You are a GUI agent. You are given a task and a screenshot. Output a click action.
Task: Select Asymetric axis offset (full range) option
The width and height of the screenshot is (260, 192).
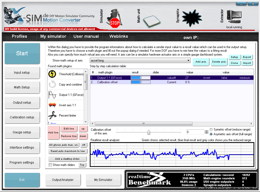(x=211, y=134)
